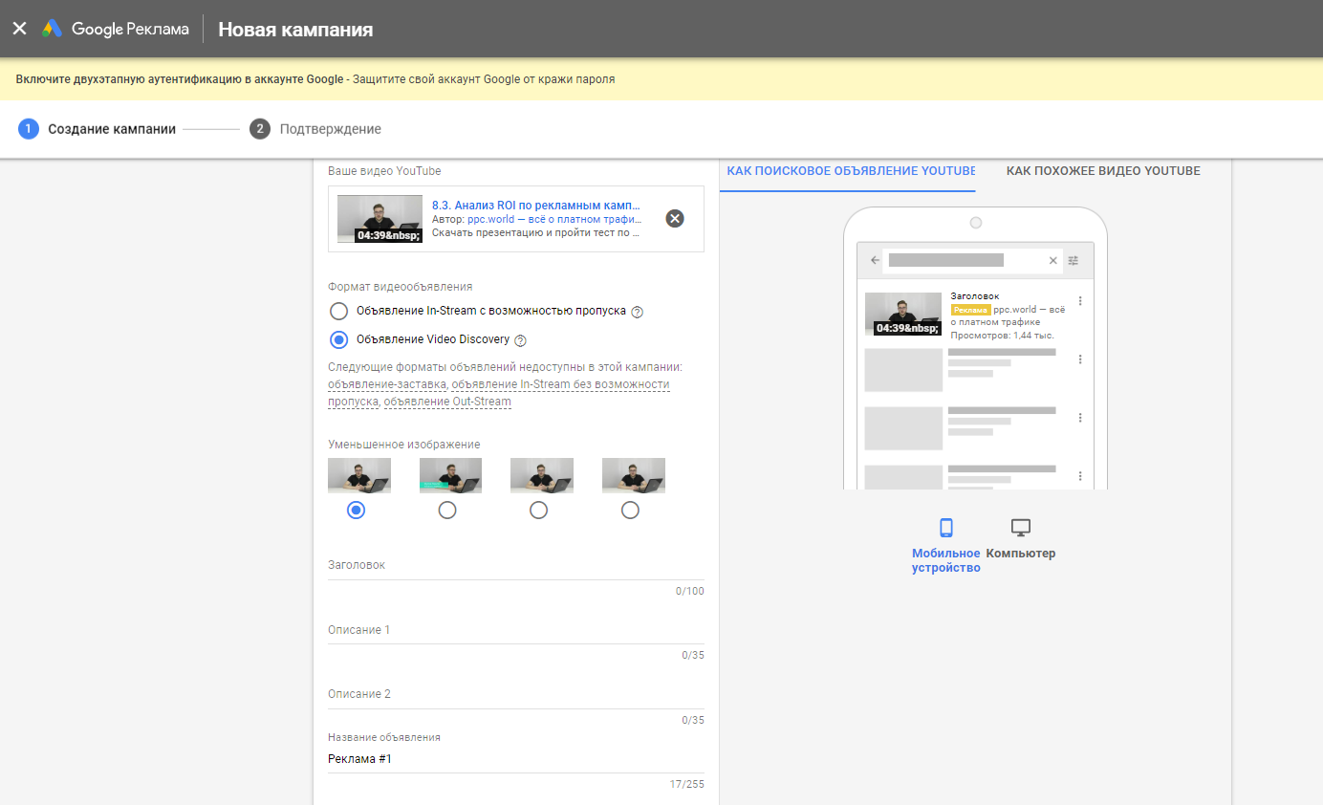Viewport: 1323px width, 805px height.
Task: Close the new campaign dialog with X icon
Action: click(x=19, y=29)
